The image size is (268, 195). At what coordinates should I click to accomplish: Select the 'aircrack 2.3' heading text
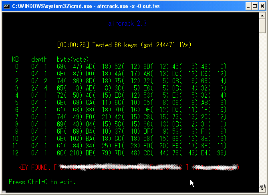[127, 23]
